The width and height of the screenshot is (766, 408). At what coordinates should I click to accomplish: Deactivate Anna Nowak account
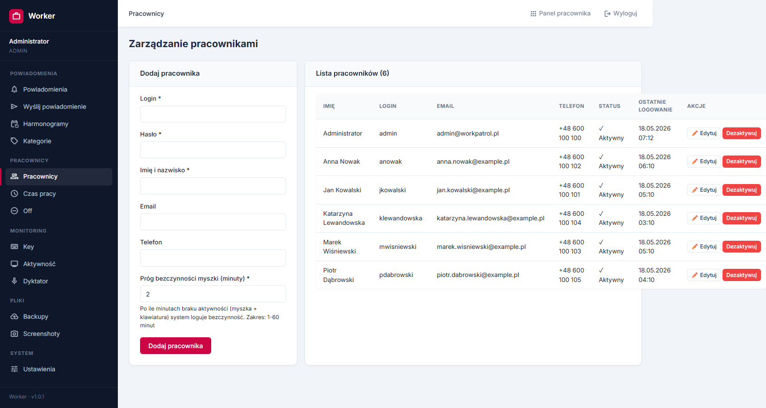tap(742, 161)
